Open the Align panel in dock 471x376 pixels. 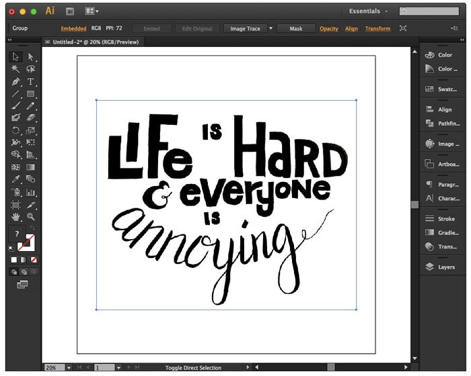442,109
